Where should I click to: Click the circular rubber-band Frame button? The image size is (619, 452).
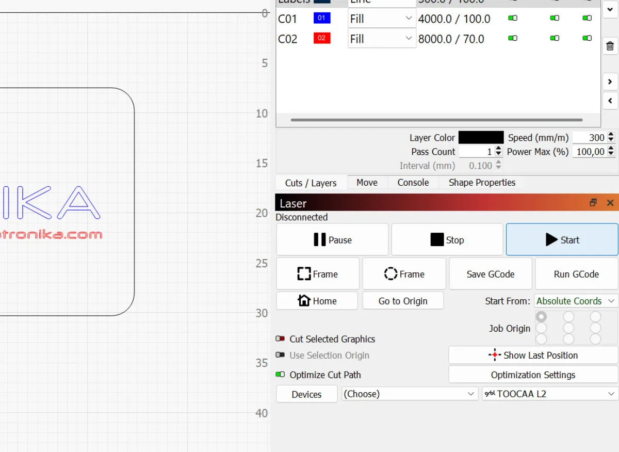click(x=404, y=274)
